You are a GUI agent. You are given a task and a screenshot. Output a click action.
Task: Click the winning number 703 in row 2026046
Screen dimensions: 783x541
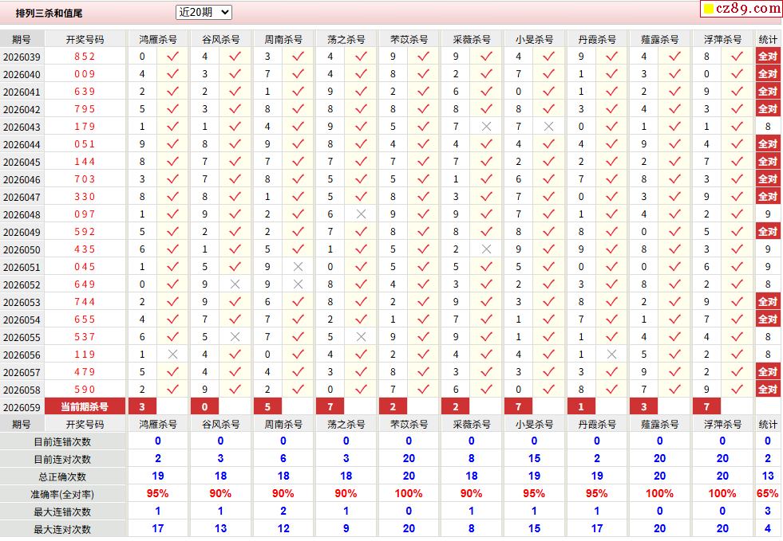85,179
